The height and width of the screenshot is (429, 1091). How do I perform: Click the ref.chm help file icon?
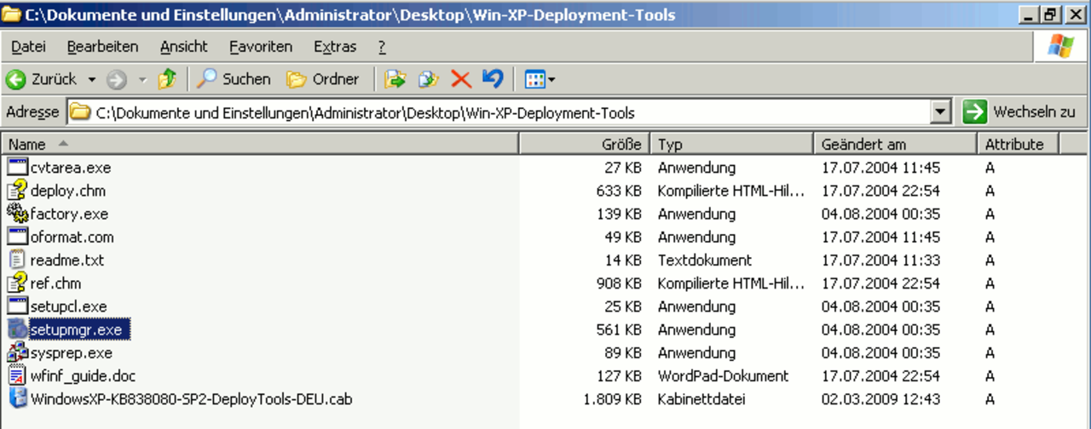(18, 282)
